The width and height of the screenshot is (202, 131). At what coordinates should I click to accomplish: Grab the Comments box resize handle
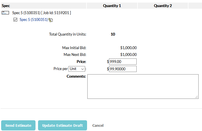[x=196, y=97]
